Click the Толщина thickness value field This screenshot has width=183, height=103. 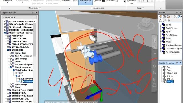[120, 1]
